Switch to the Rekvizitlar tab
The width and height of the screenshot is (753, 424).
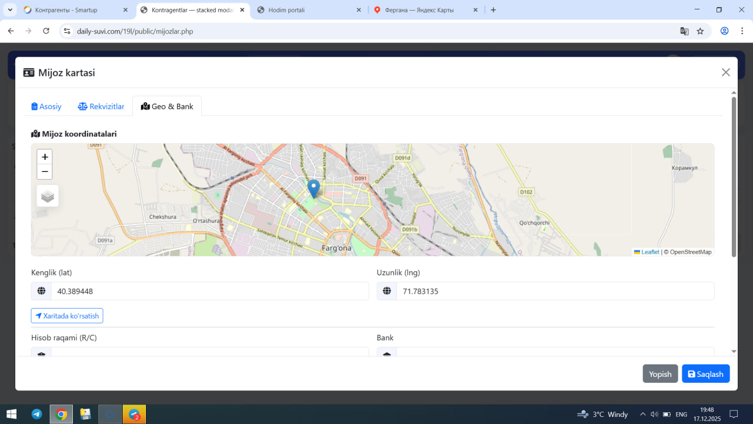(x=101, y=107)
